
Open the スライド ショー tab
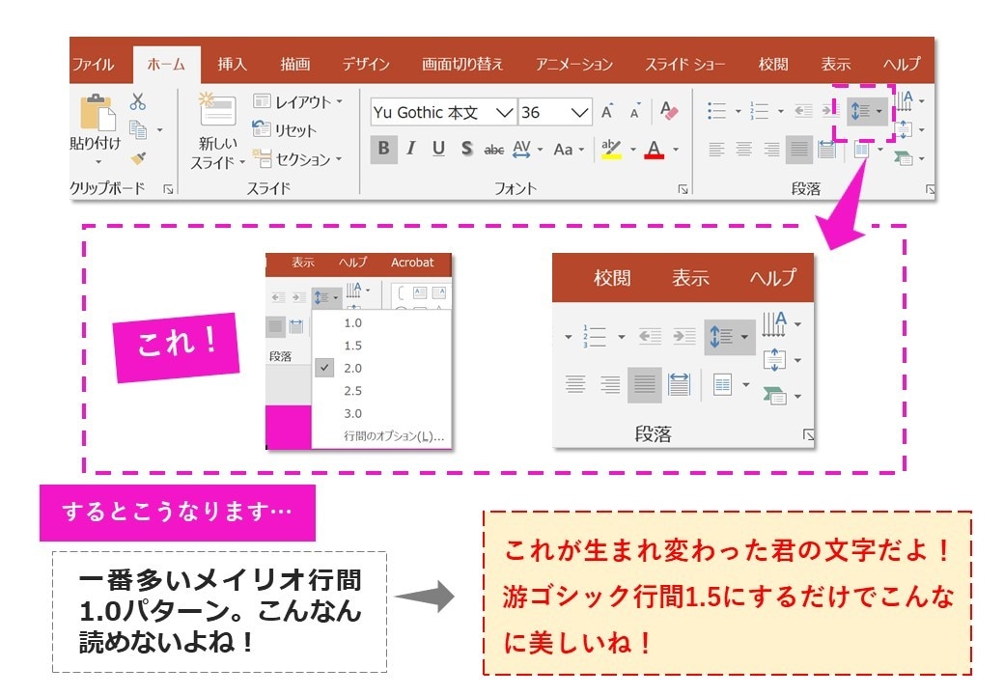pyautogui.click(x=685, y=64)
